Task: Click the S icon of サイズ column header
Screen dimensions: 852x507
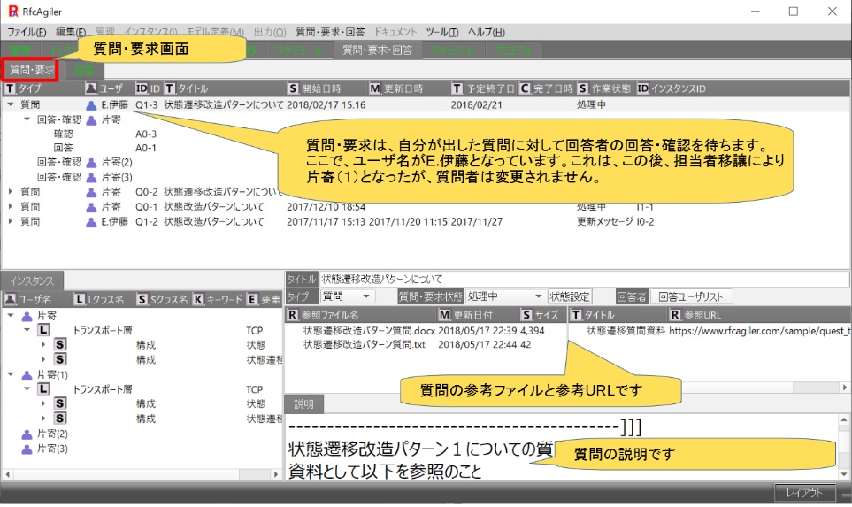Action: tap(526, 315)
